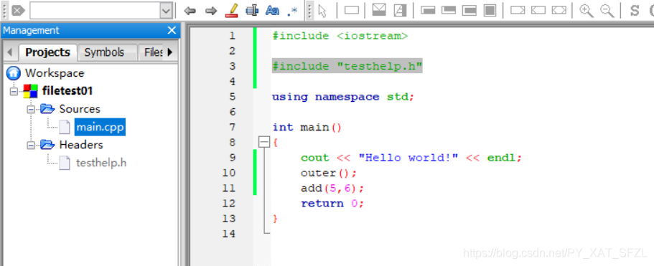Viewport: 654px width, 266px height.
Task: Toggle the highlight marker pen
Action: pyautogui.click(x=231, y=11)
